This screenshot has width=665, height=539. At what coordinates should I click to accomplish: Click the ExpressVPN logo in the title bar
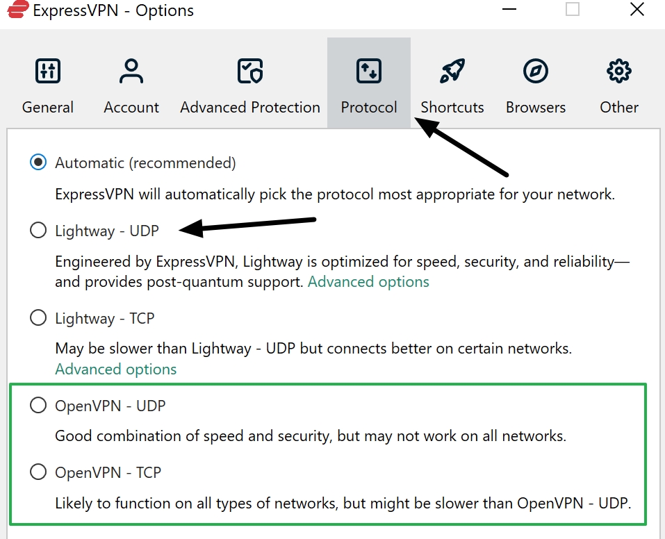pos(19,10)
